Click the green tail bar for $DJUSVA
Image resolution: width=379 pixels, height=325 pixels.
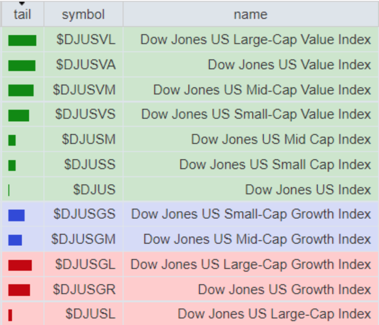pos(22,65)
